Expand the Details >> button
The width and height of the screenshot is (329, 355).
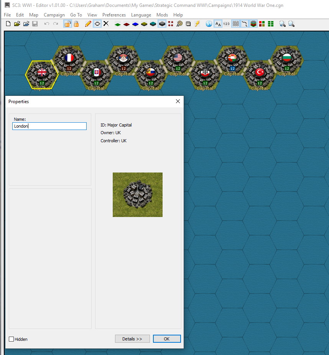click(x=132, y=339)
